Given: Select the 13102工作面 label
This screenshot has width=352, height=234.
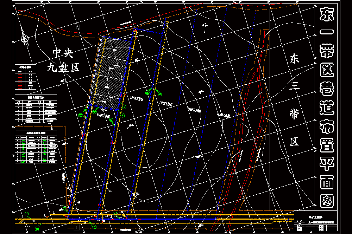Looking at the screenshot, I should [137, 99].
